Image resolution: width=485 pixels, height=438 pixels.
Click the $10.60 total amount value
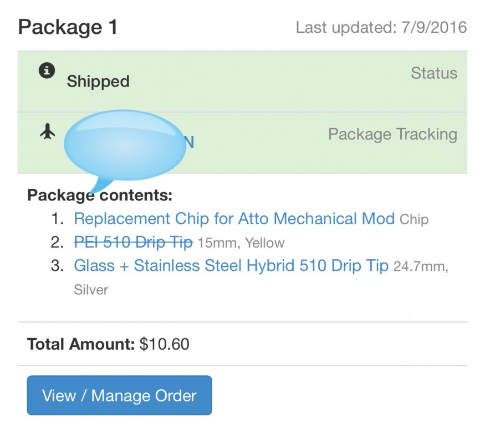pyautogui.click(x=164, y=345)
